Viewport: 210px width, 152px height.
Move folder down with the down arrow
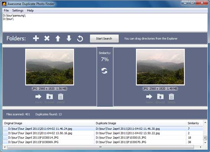coord(69,38)
